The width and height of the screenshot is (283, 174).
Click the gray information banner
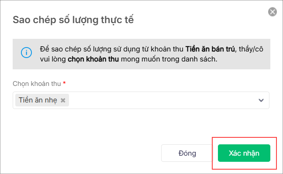point(141,54)
